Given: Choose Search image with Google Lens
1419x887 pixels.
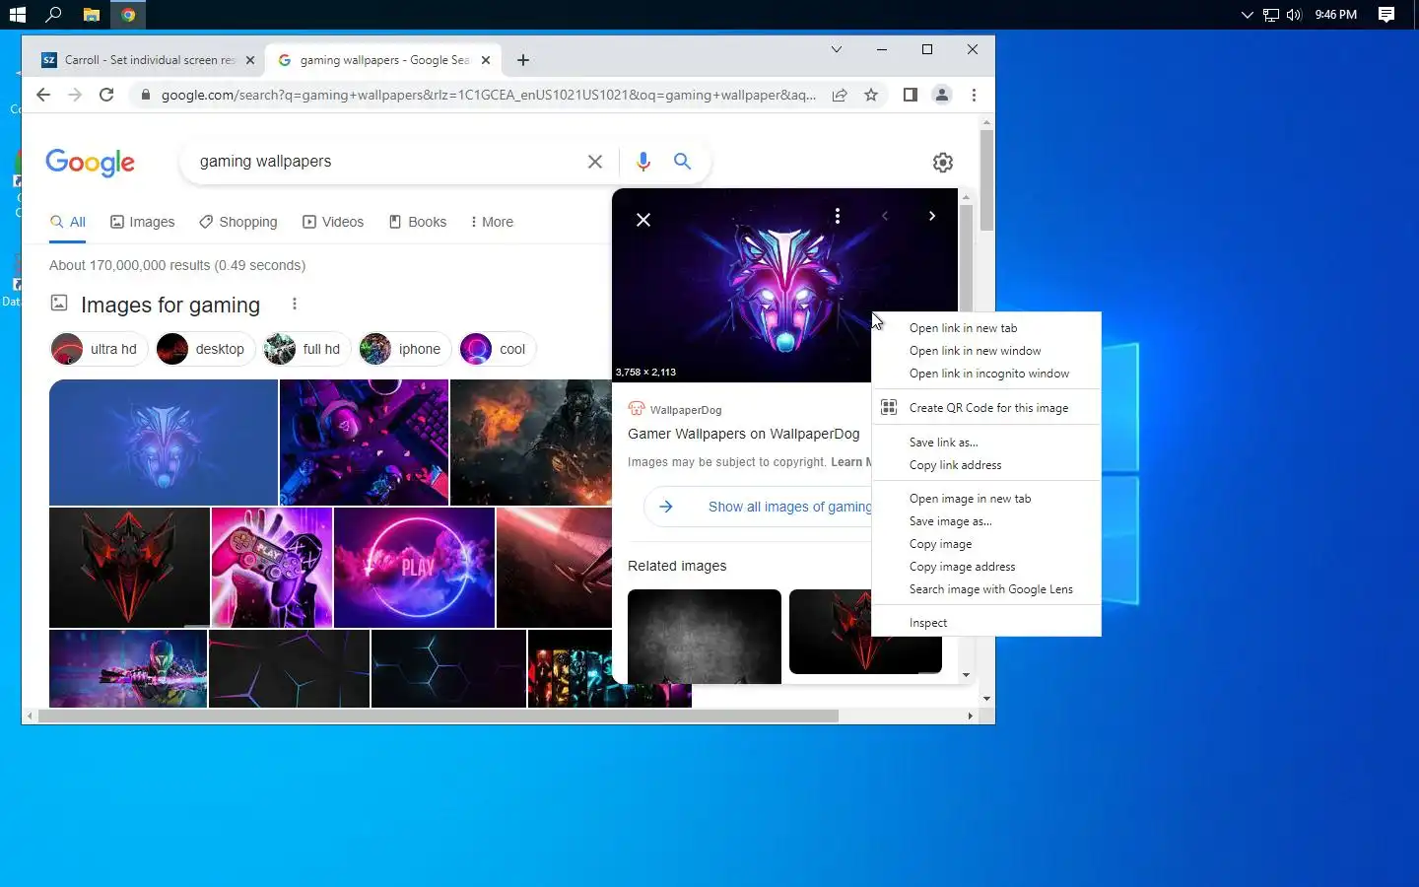Looking at the screenshot, I should 986,589.
